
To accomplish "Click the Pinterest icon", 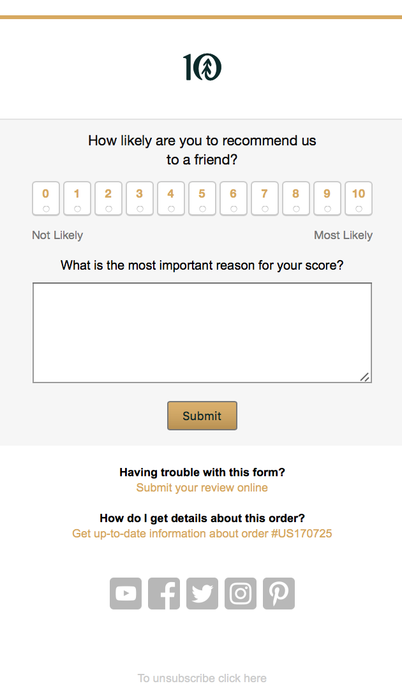I will (x=278, y=593).
